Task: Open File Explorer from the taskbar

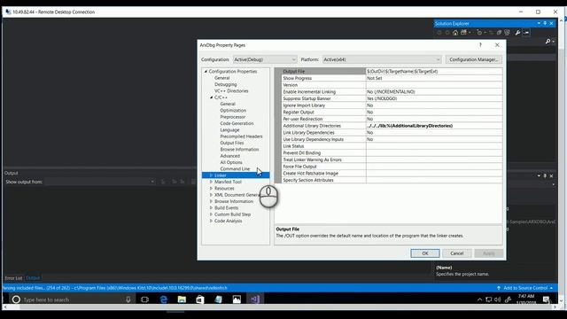Action: tap(182, 300)
